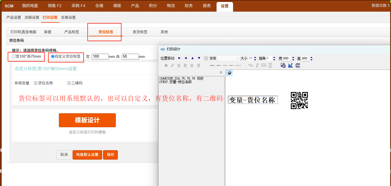Image resolution: width=391 pixels, height=186 pixels.
Task: Click the 模板设计 button
Action: (x=87, y=120)
